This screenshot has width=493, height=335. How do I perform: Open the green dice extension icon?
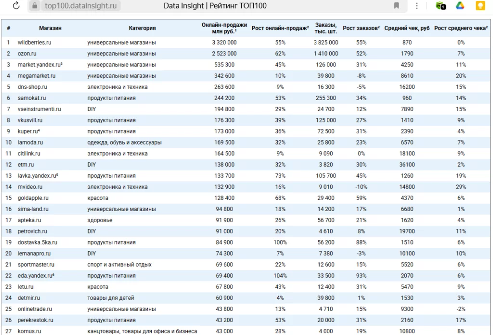(441, 6)
